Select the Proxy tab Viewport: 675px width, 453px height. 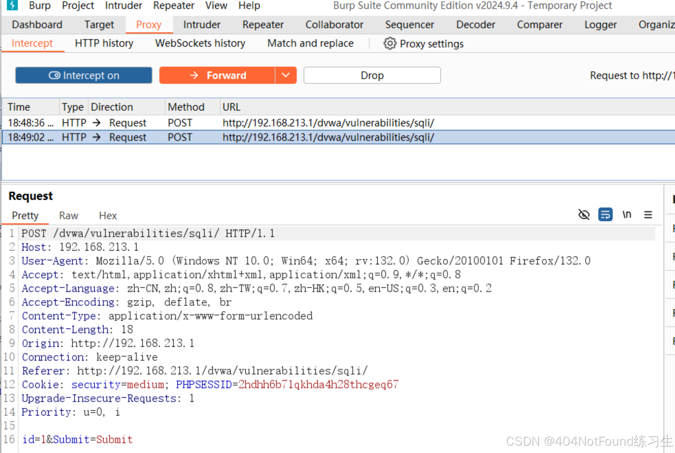(x=149, y=25)
